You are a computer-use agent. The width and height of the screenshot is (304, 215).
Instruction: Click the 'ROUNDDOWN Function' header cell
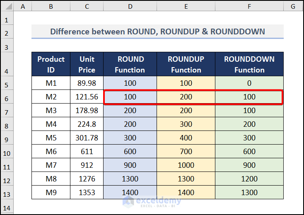click(249, 64)
